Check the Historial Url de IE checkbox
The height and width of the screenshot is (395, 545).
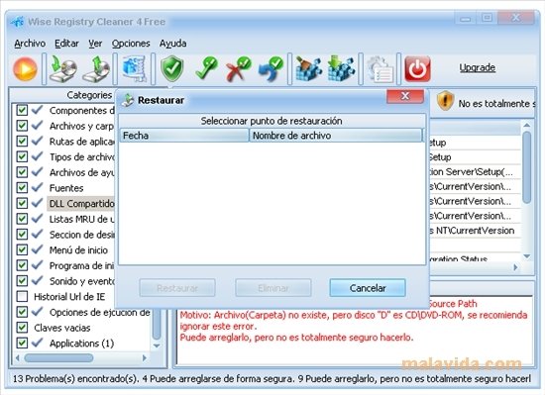tap(22, 296)
